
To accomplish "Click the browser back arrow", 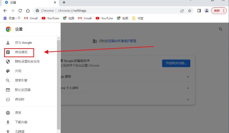I will coord(5,11).
